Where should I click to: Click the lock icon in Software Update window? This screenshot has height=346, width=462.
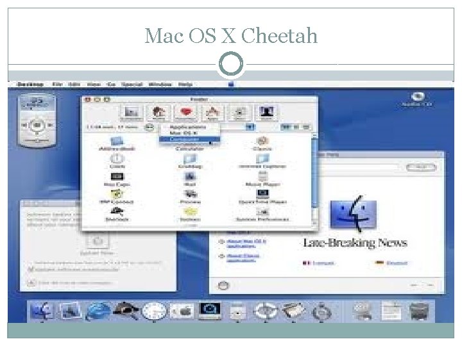(x=31, y=283)
